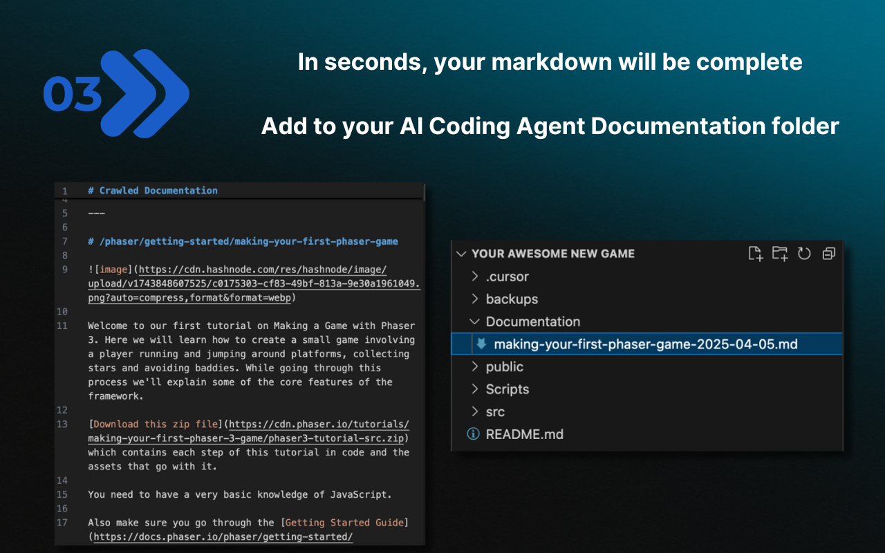Click line number 13 in the editor gutter
This screenshot has height=553, width=885.
tap(62, 424)
